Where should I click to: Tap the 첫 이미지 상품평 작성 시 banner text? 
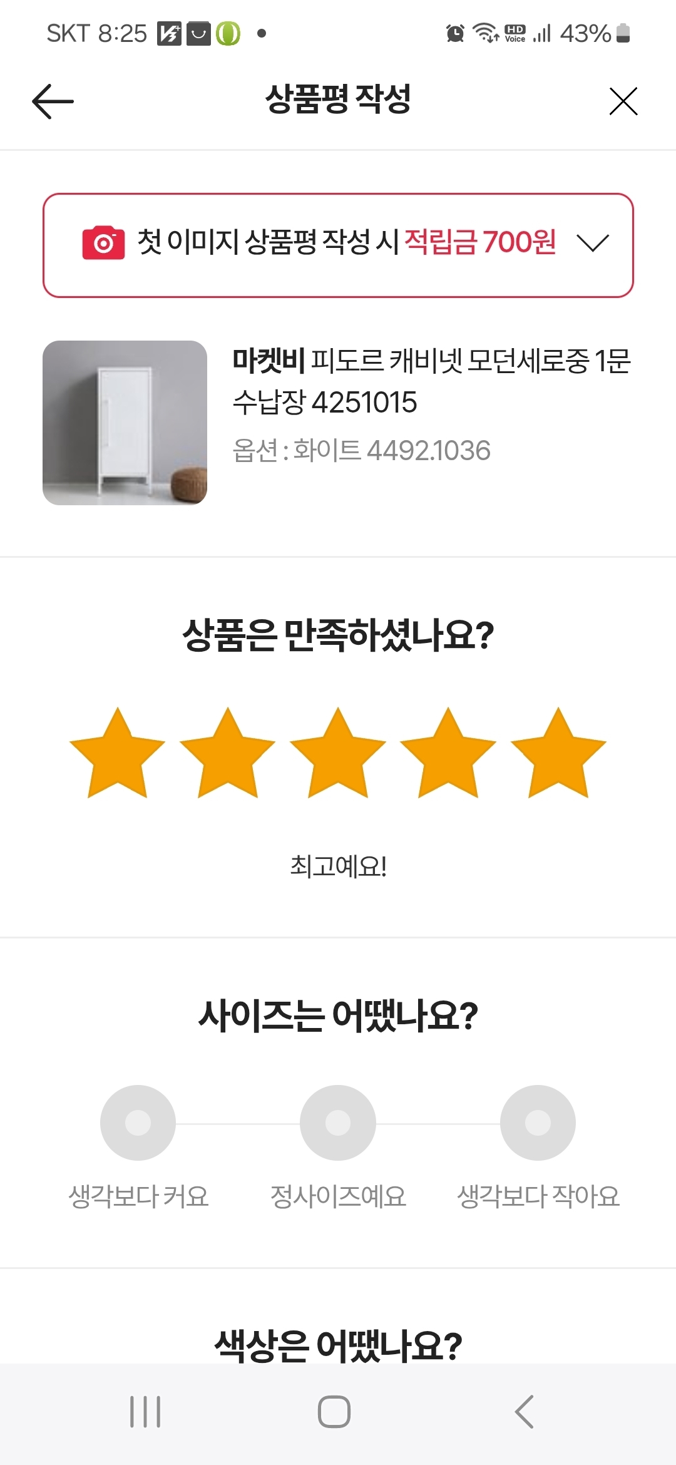(x=268, y=242)
